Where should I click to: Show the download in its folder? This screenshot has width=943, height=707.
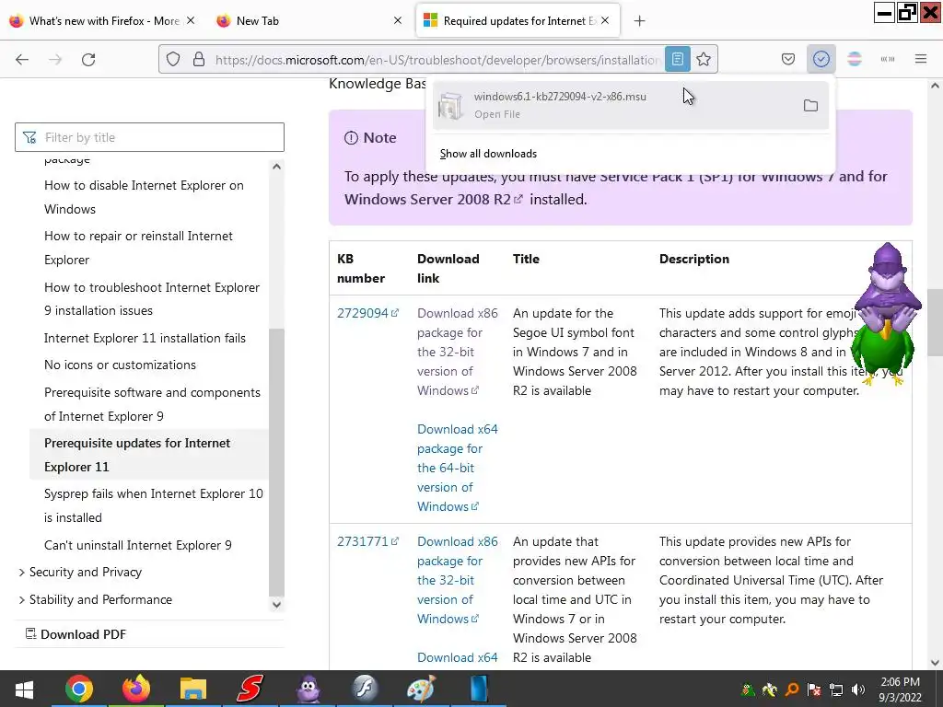pyautogui.click(x=810, y=106)
